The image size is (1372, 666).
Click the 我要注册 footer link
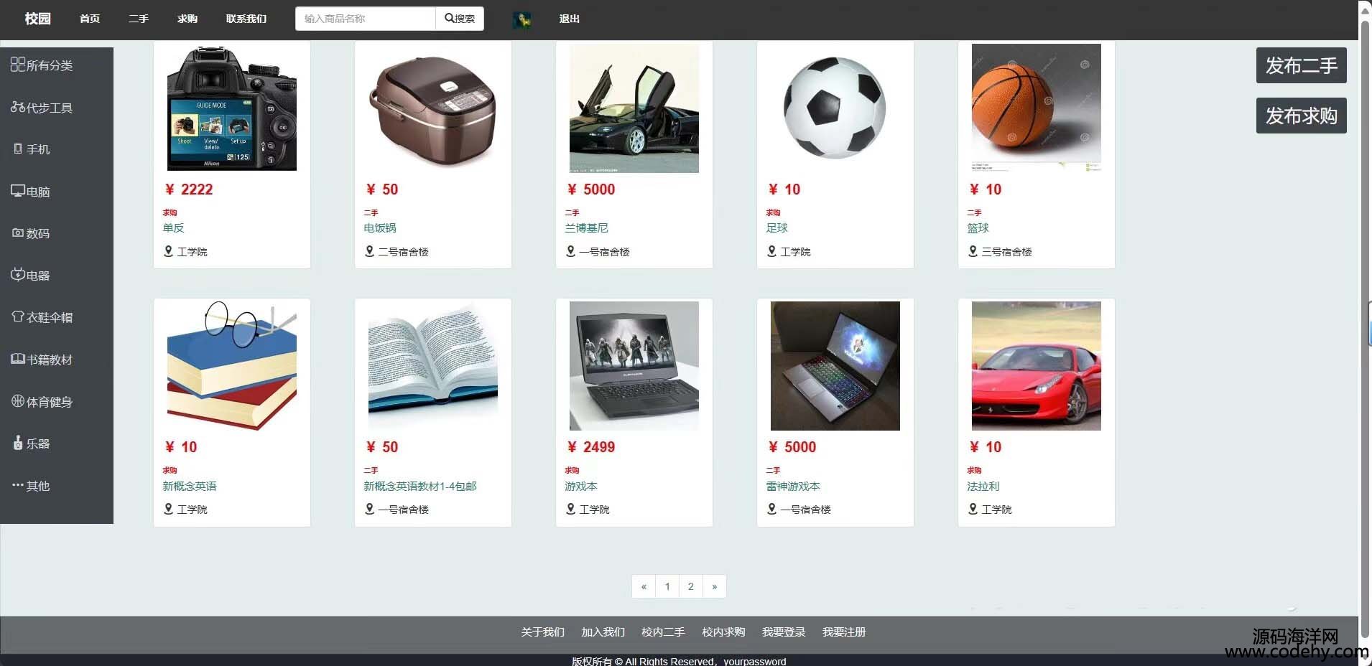click(844, 632)
